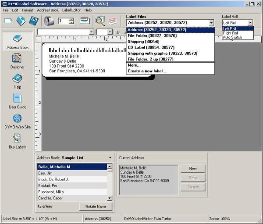The height and width of the screenshot is (224, 263).
Task: Select highlighted Address (30252, 30320, 30572) entry
Action: coord(170,30)
